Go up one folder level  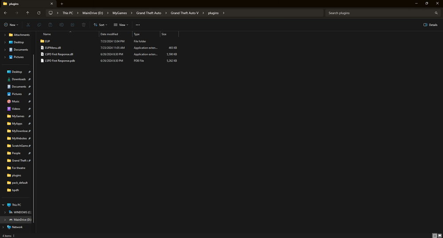pos(27,13)
